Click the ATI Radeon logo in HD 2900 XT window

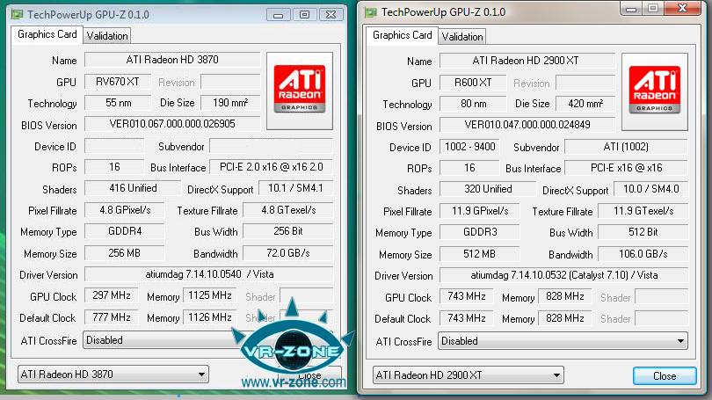pos(654,91)
